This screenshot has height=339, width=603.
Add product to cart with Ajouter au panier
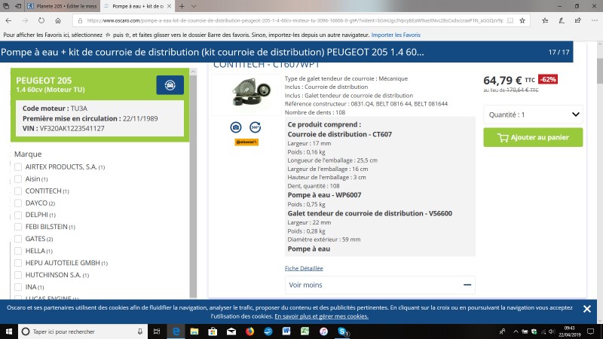coord(533,137)
